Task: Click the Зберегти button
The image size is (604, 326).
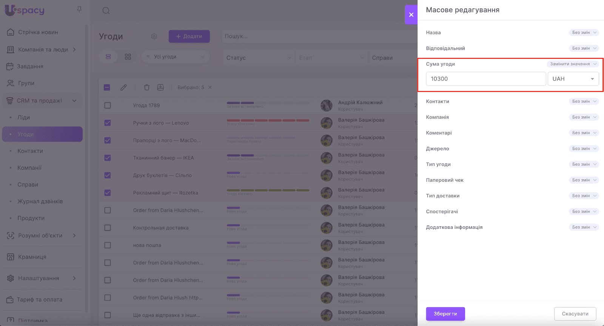Action: click(x=445, y=314)
